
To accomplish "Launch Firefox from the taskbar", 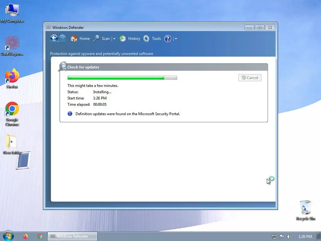I will [x=25, y=236].
